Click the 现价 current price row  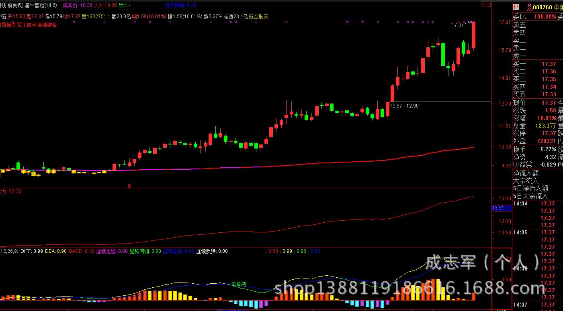(x=535, y=103)
